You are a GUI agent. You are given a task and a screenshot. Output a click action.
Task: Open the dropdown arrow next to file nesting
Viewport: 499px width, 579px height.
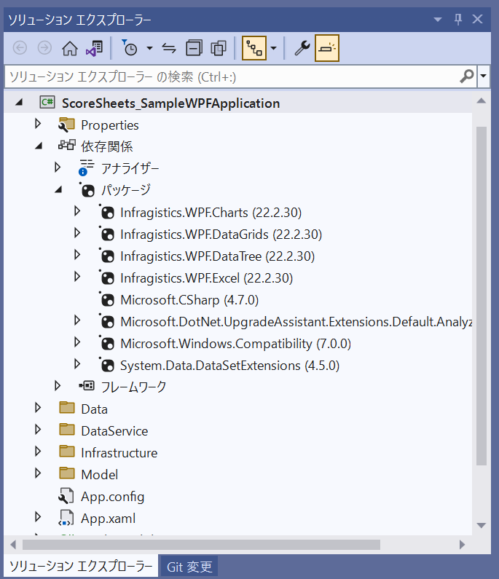click(x=274, y=48)
